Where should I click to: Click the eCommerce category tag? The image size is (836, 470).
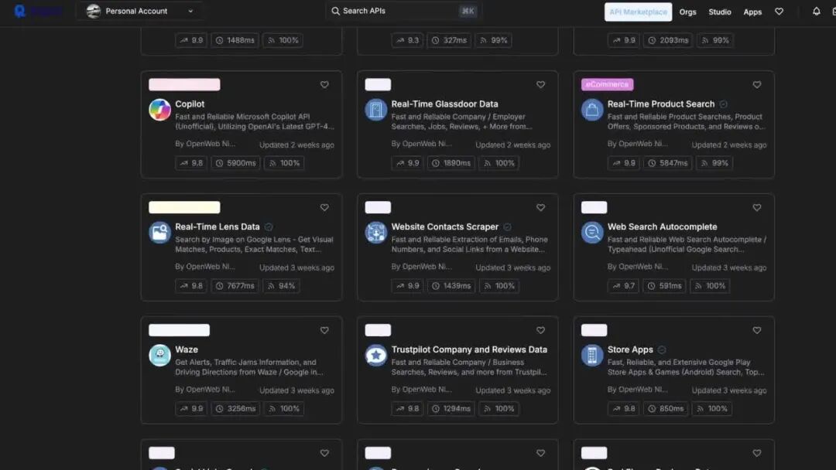click(608, 84)
